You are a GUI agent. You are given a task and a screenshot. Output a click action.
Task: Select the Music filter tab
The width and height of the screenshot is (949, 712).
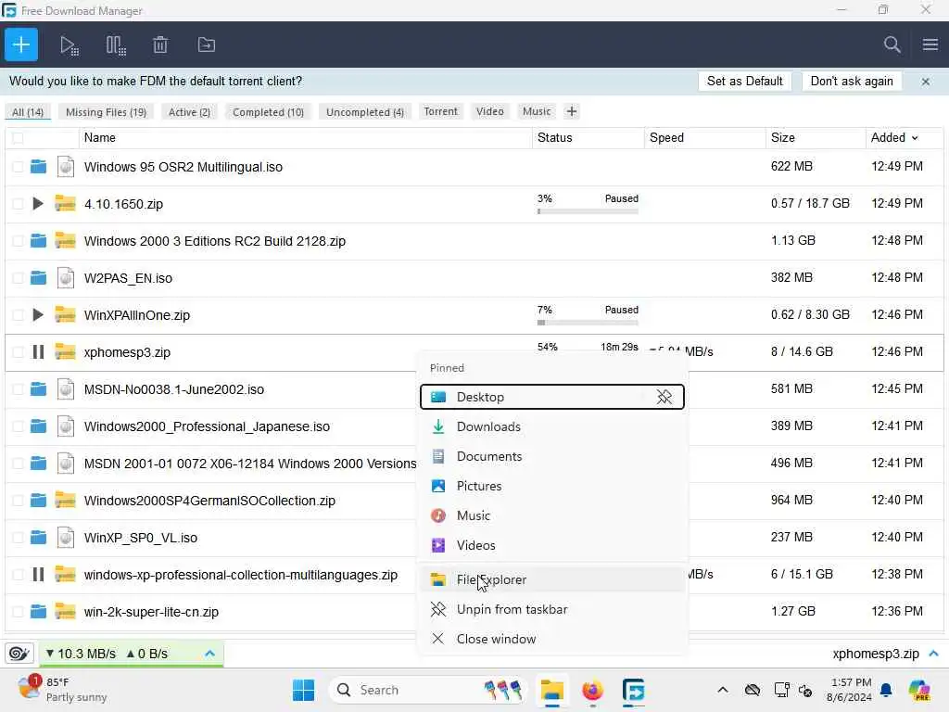537,111
